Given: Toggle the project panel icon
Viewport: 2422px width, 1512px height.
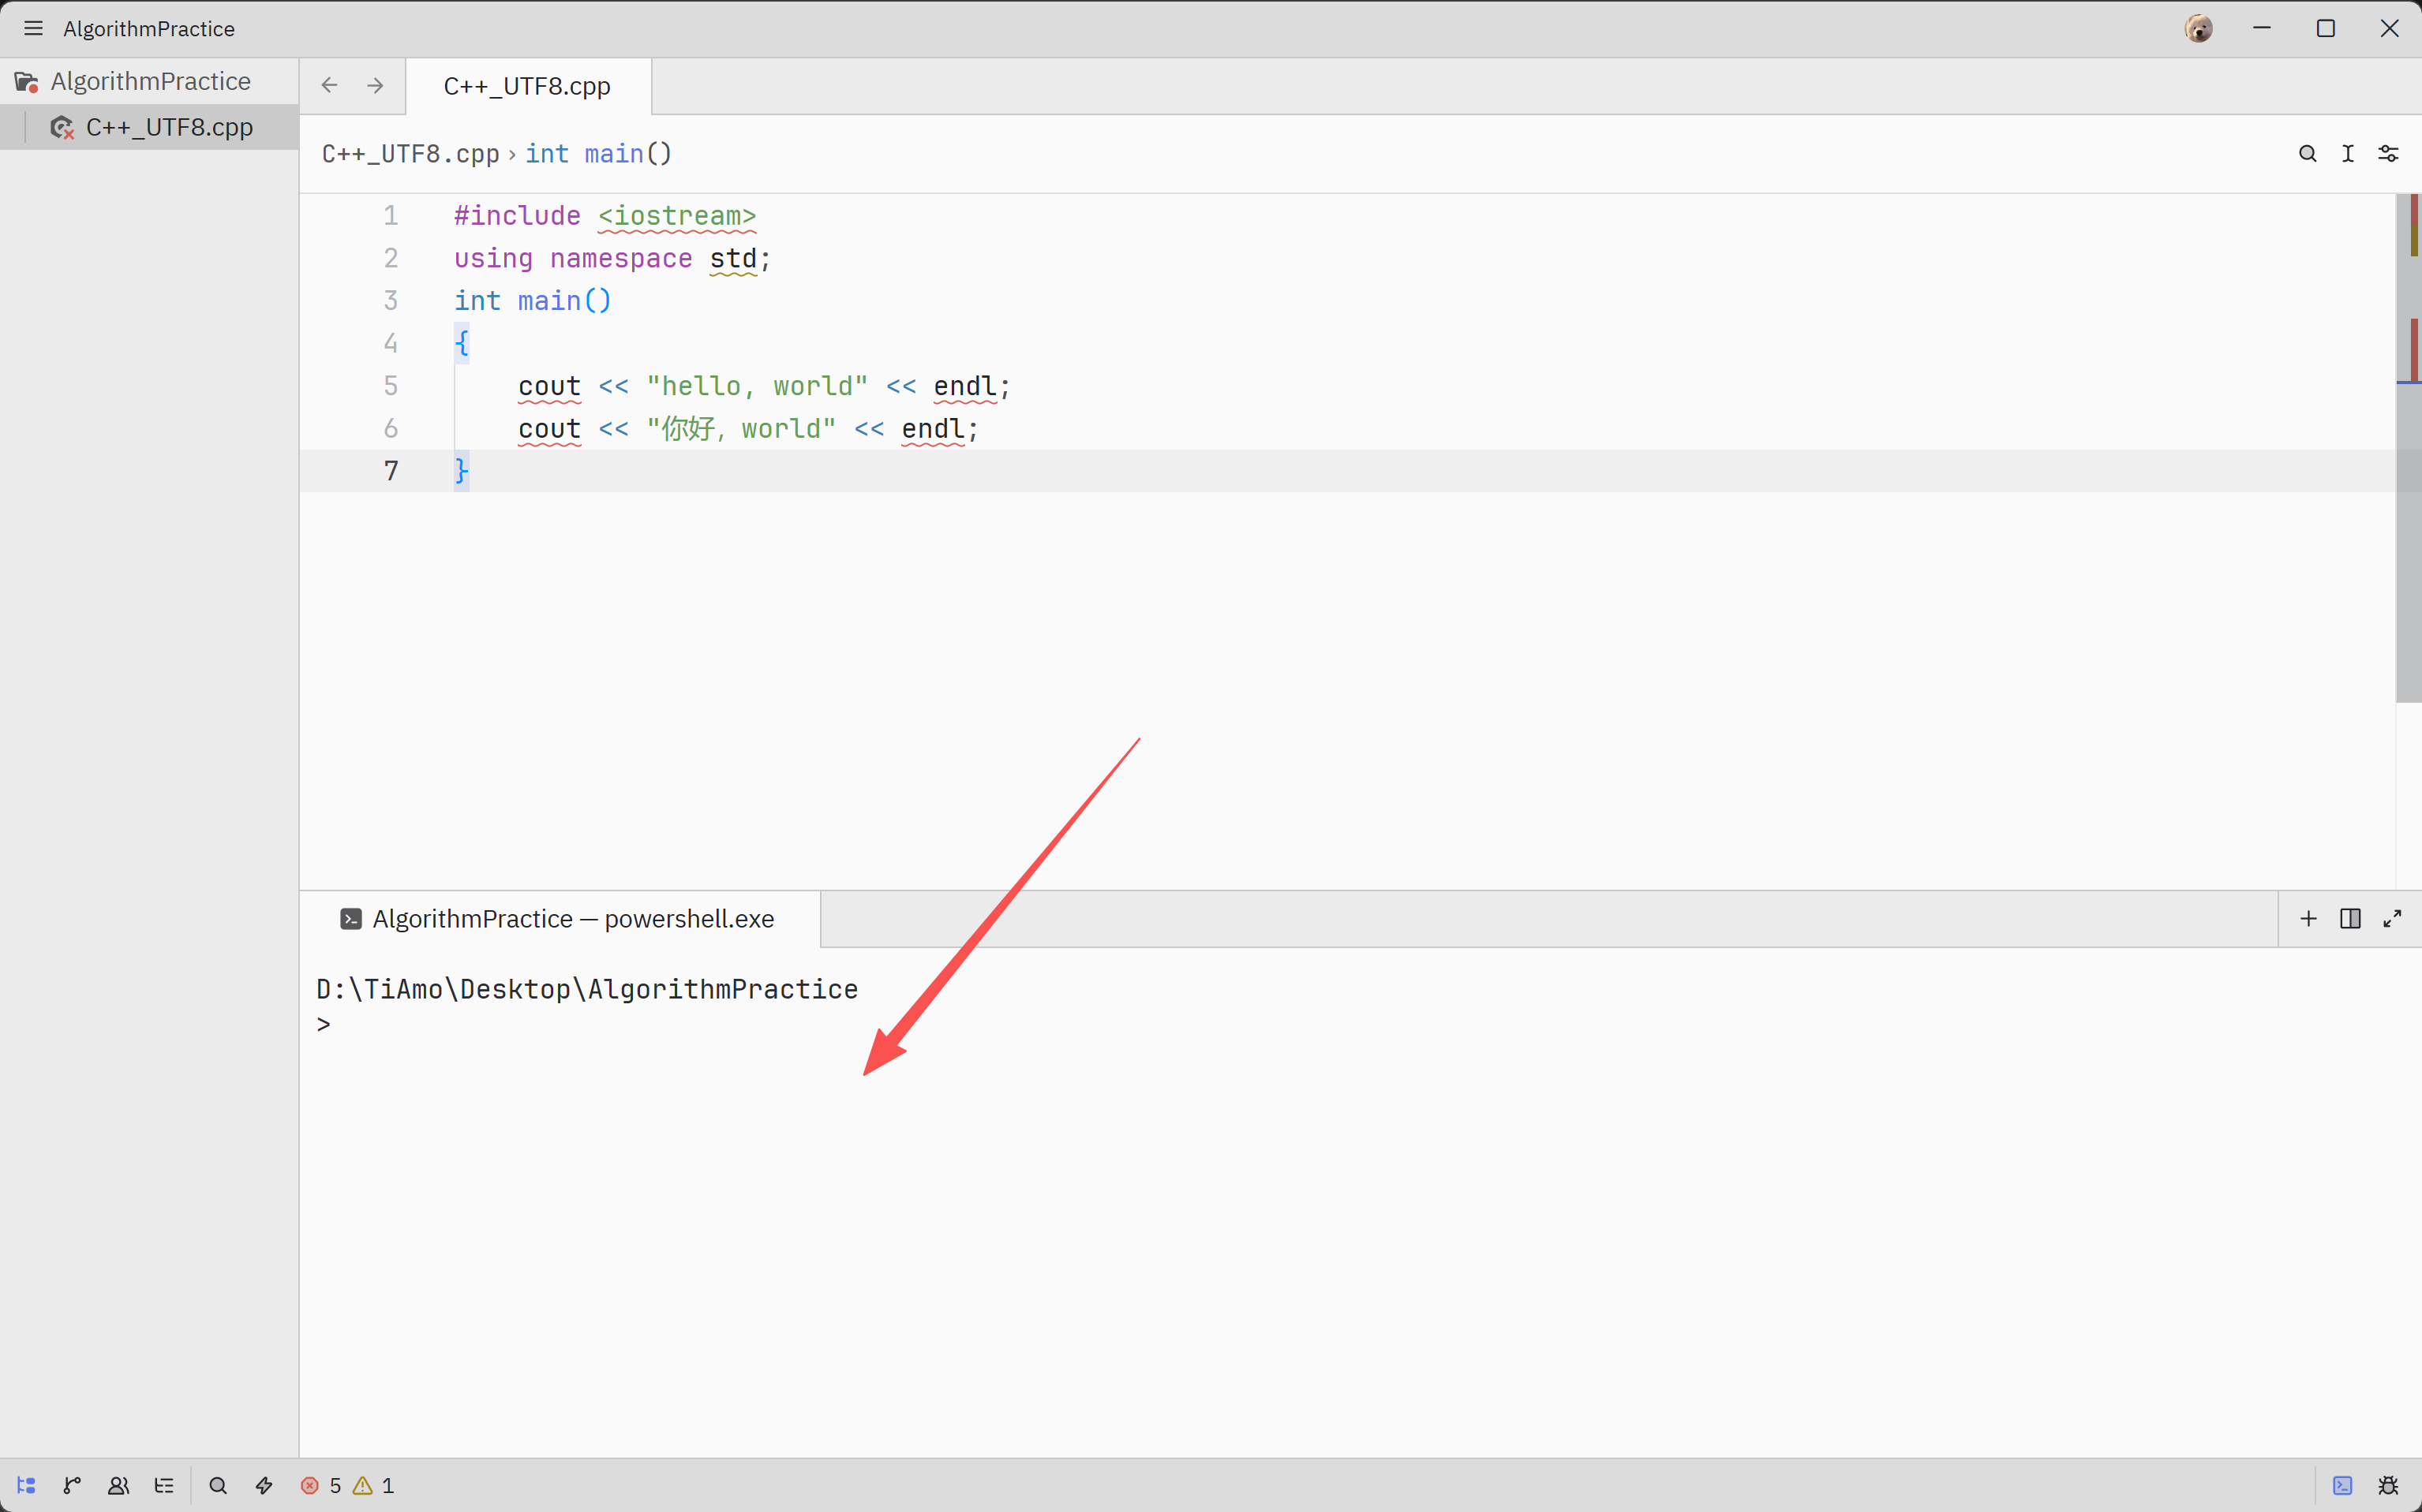Looking at the screenshot, I should 27,1486.
